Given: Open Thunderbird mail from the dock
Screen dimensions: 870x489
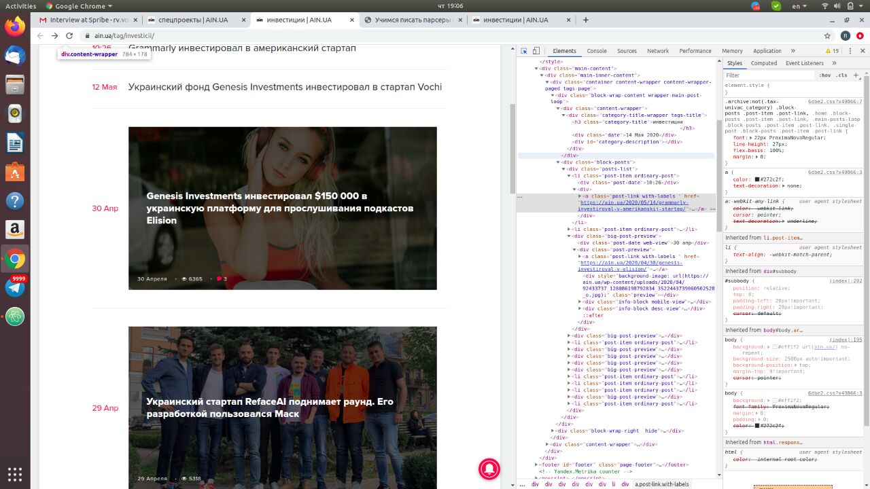Looking at the screenshot, I should click(15, 56).
